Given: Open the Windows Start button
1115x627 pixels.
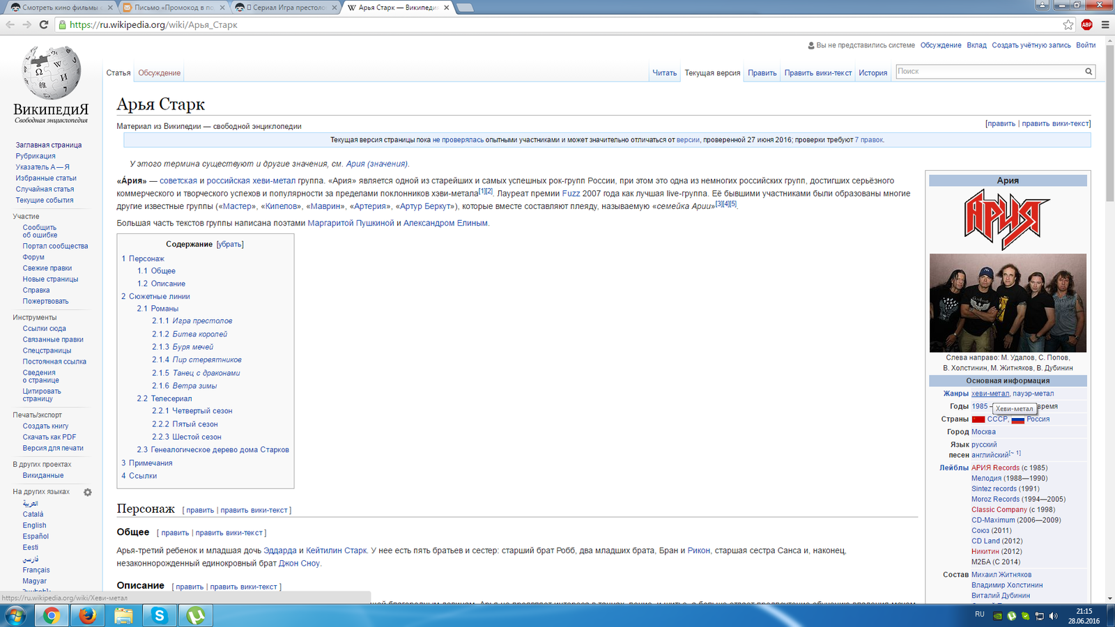Looking at the screenshot, I should tap(15, 615).
